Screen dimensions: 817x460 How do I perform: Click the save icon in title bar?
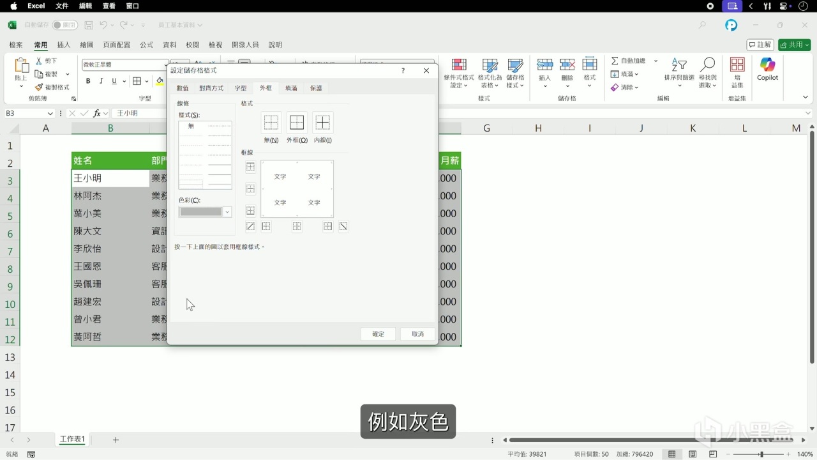[89, 25]
